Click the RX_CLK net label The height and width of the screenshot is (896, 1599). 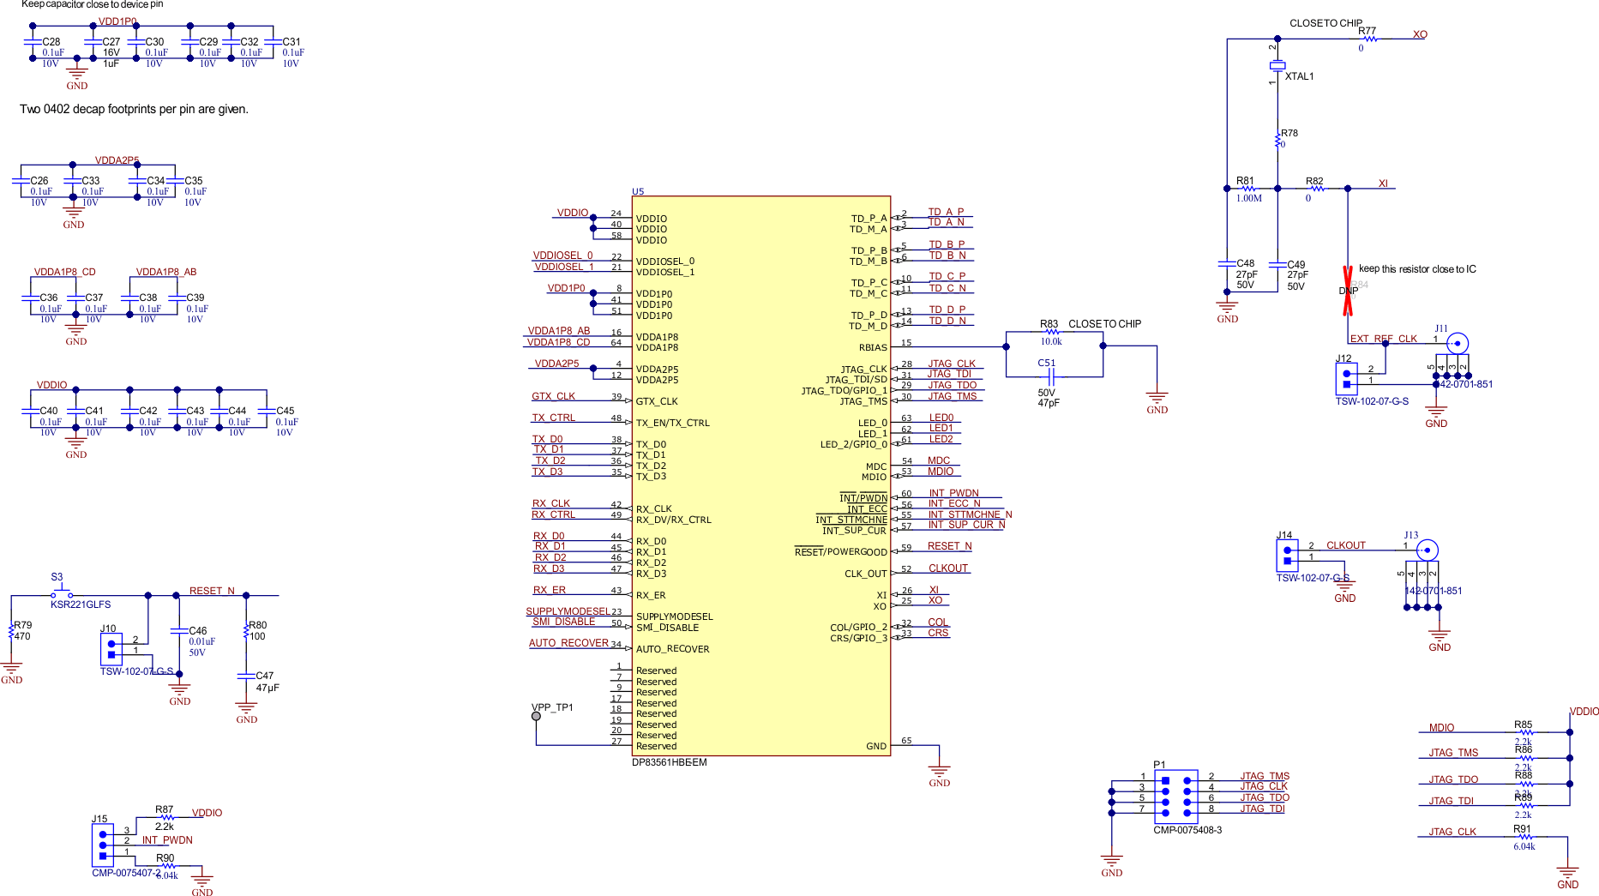[x=550, y=503]
